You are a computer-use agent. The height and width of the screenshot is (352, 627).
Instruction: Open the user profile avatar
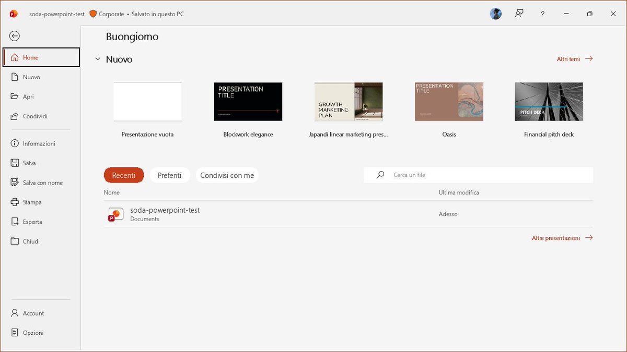tap(496, 14)
